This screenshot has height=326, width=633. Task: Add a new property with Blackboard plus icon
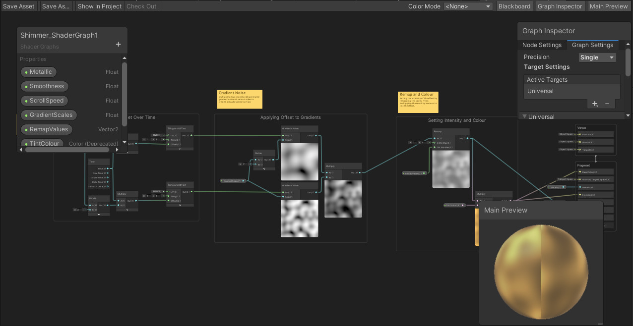(x=118, y=44)
